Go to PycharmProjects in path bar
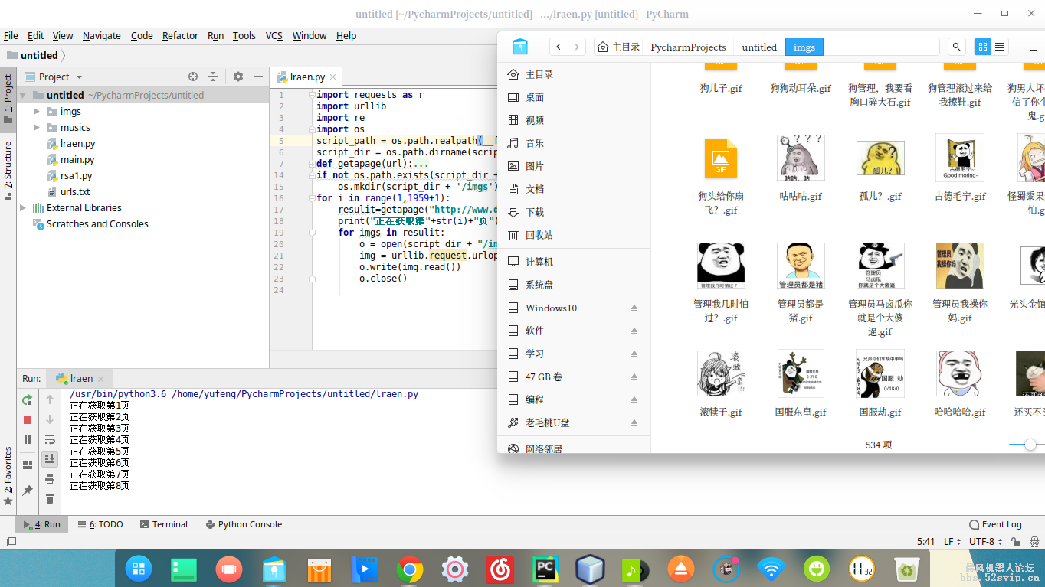The width and height of the screenshot is (1045, 587). point(687,47)
